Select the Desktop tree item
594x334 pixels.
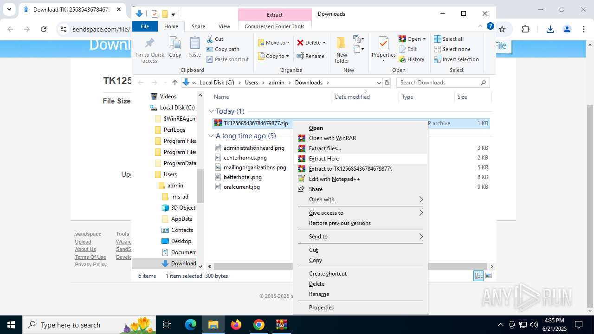[x=181, y=241]
